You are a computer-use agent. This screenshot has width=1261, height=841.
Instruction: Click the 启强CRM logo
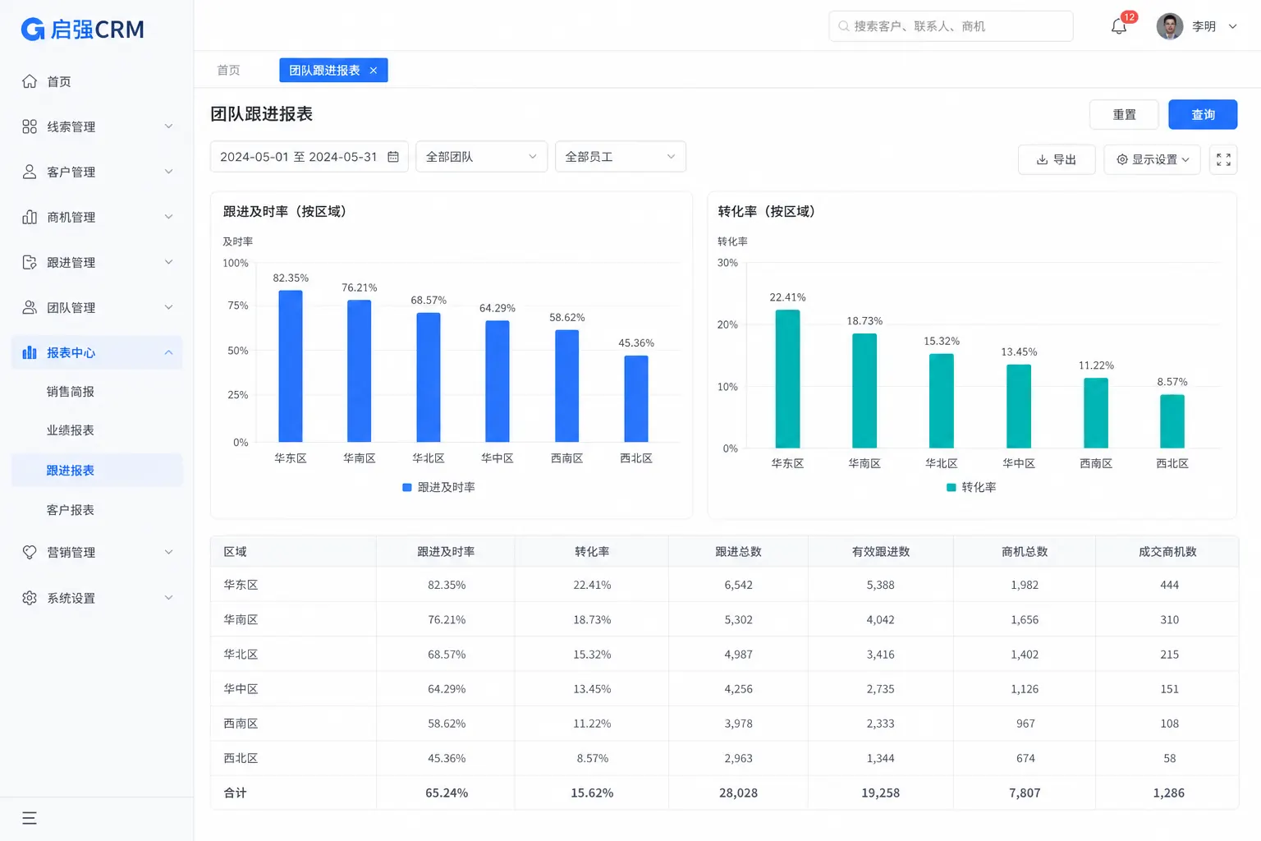tap(82, 30)
